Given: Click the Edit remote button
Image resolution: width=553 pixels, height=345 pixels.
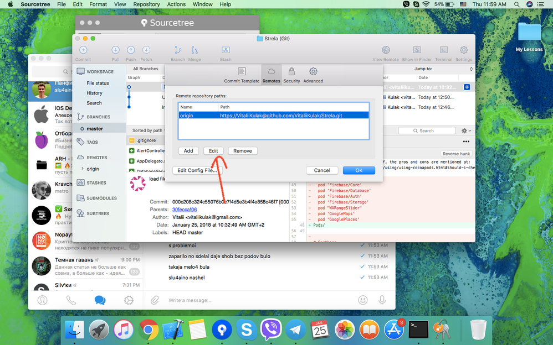Looking at the screenshot, I should coord(213,151).
